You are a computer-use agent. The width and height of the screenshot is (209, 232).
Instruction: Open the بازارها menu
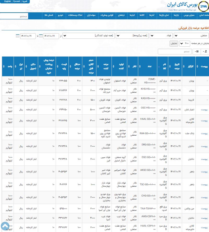[x=176, y=15]
